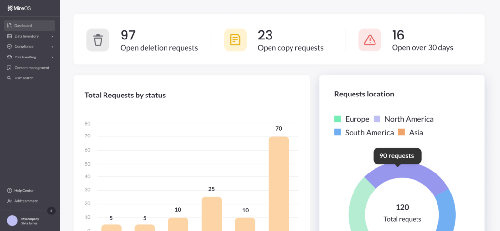Collapse the sidebar with the arrow button

[51, 211]
